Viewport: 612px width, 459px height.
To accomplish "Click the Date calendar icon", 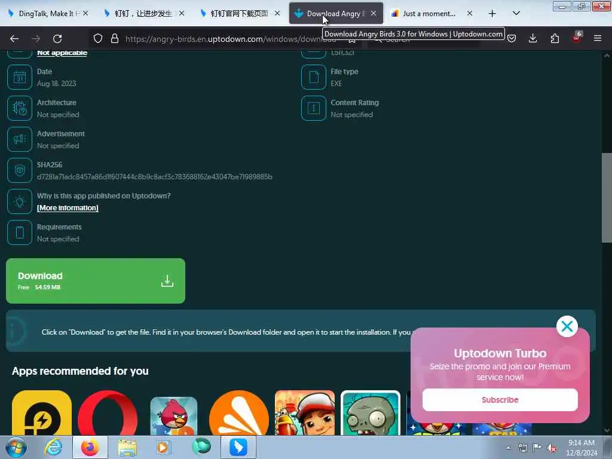I will (x=20, y=77).
